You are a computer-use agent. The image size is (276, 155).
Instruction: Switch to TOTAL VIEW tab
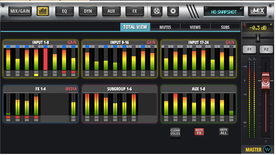tap(135, 27)
